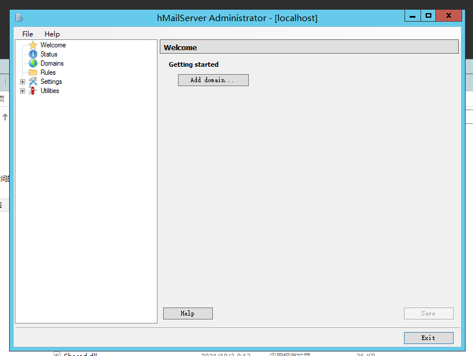473x356 pixels.
Task: Click the Utilities pocket knife icon
Action: point(33,91)
